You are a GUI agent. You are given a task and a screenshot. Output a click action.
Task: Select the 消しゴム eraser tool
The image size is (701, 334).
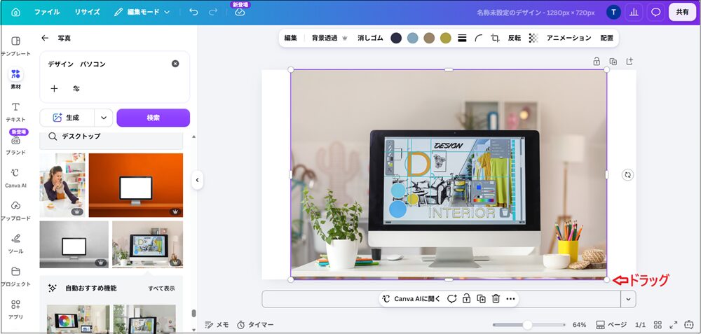point(370,39)
